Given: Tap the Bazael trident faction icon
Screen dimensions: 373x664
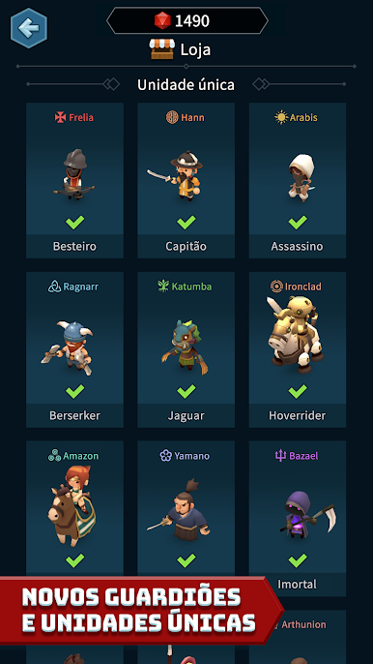Looking at the screenshot, I should 281,456.
